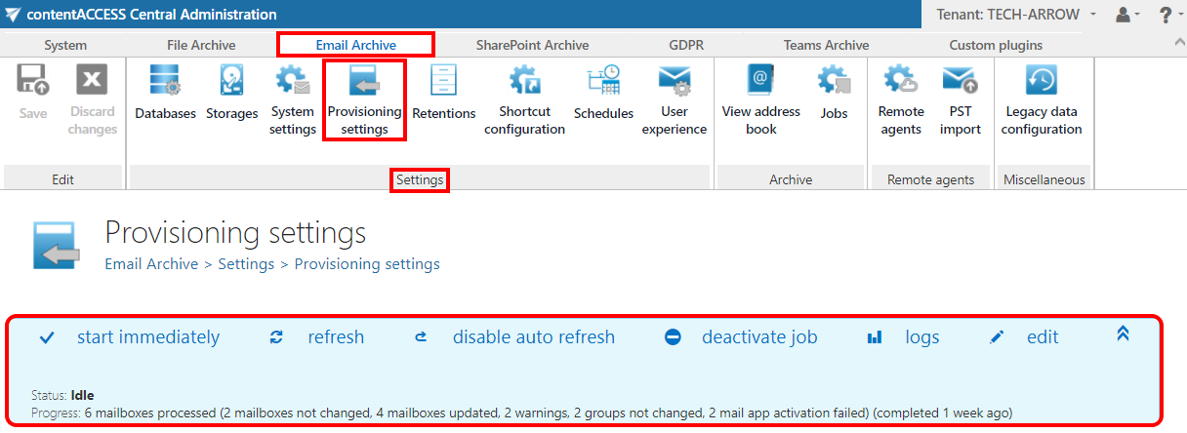Open the provisioning job logs
Image resolution: width=1187 pixels, height=433 pixels.
coord(921,337)
